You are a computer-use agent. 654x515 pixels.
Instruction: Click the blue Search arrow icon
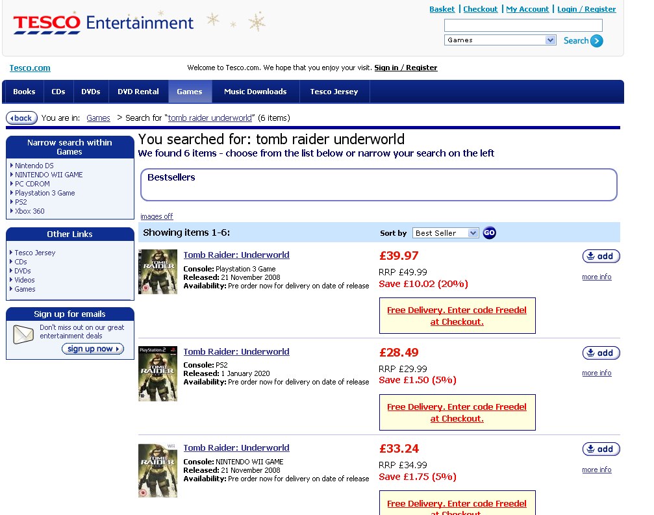(597, 41)
